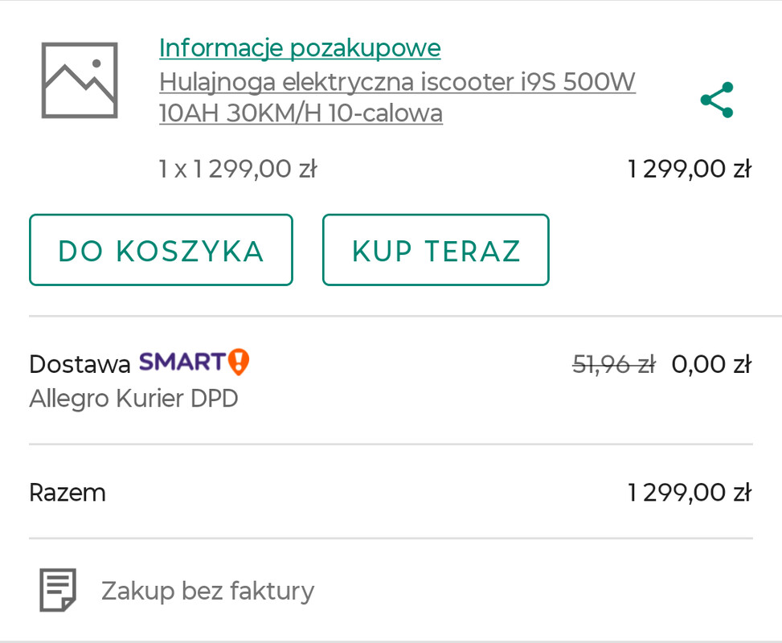782x643 pixels.
Task: Click the item price 1 299,00 zł
Action: coord(689,170)
